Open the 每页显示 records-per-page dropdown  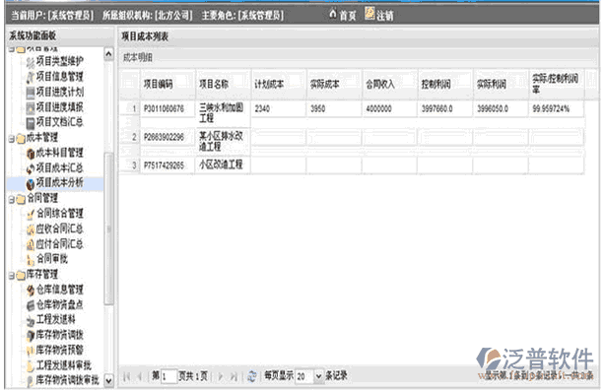[x=318, y=376]
